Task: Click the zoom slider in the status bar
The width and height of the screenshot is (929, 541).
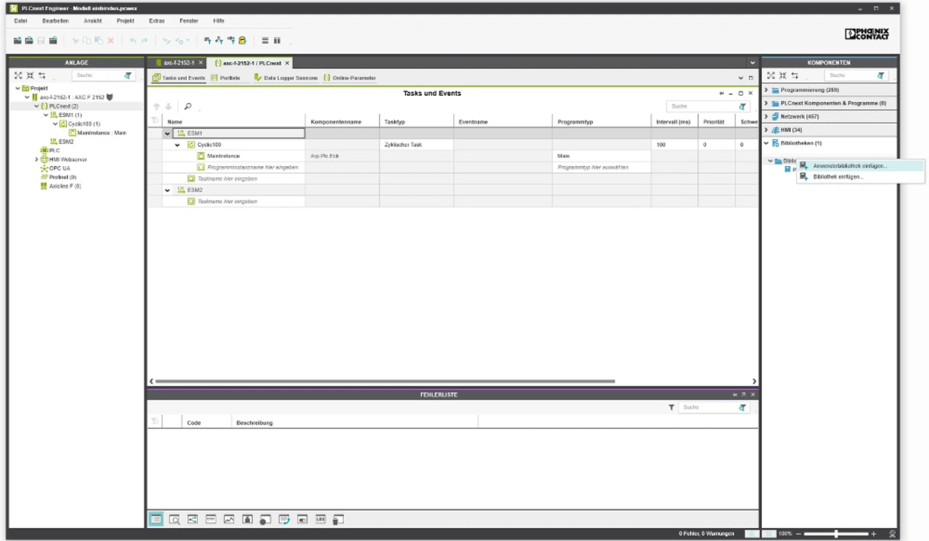Action: tap(837, 534)
